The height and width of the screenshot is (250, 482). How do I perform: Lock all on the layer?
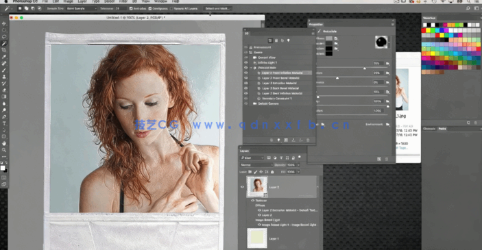tap(272, 172)
